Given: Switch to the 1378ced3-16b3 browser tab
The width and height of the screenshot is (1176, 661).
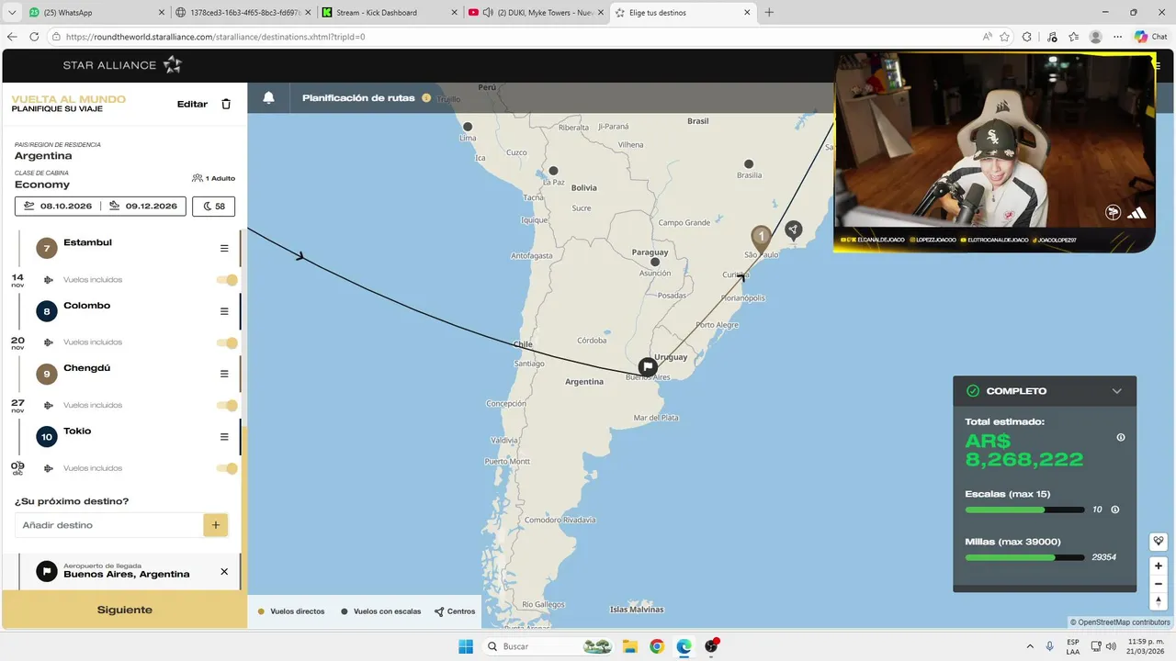Looking at the screenshot, I should (243, 13).
